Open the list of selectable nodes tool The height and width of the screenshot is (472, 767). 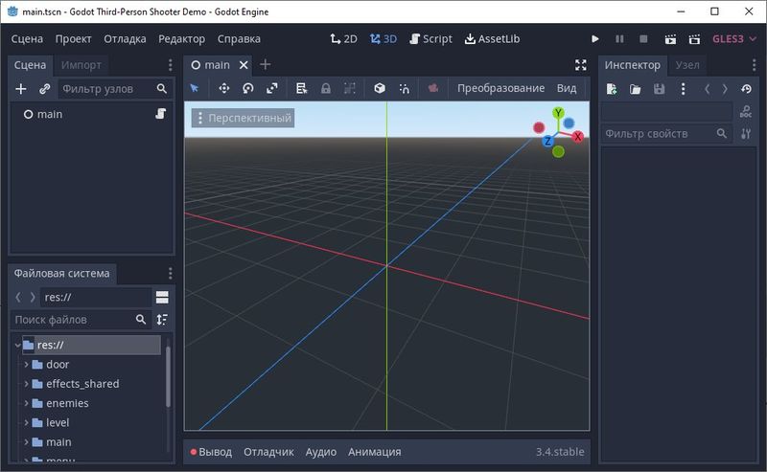coord(301,88)
